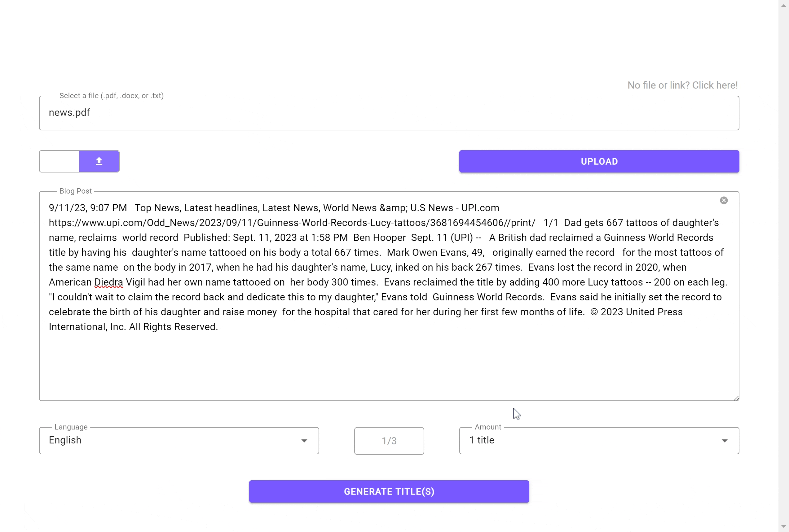Click the scrollbar up arrow
The image size is (789, 532).
tap(783, 6)
